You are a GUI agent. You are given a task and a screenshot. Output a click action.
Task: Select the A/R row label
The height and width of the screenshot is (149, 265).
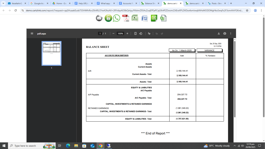(90, 71)
